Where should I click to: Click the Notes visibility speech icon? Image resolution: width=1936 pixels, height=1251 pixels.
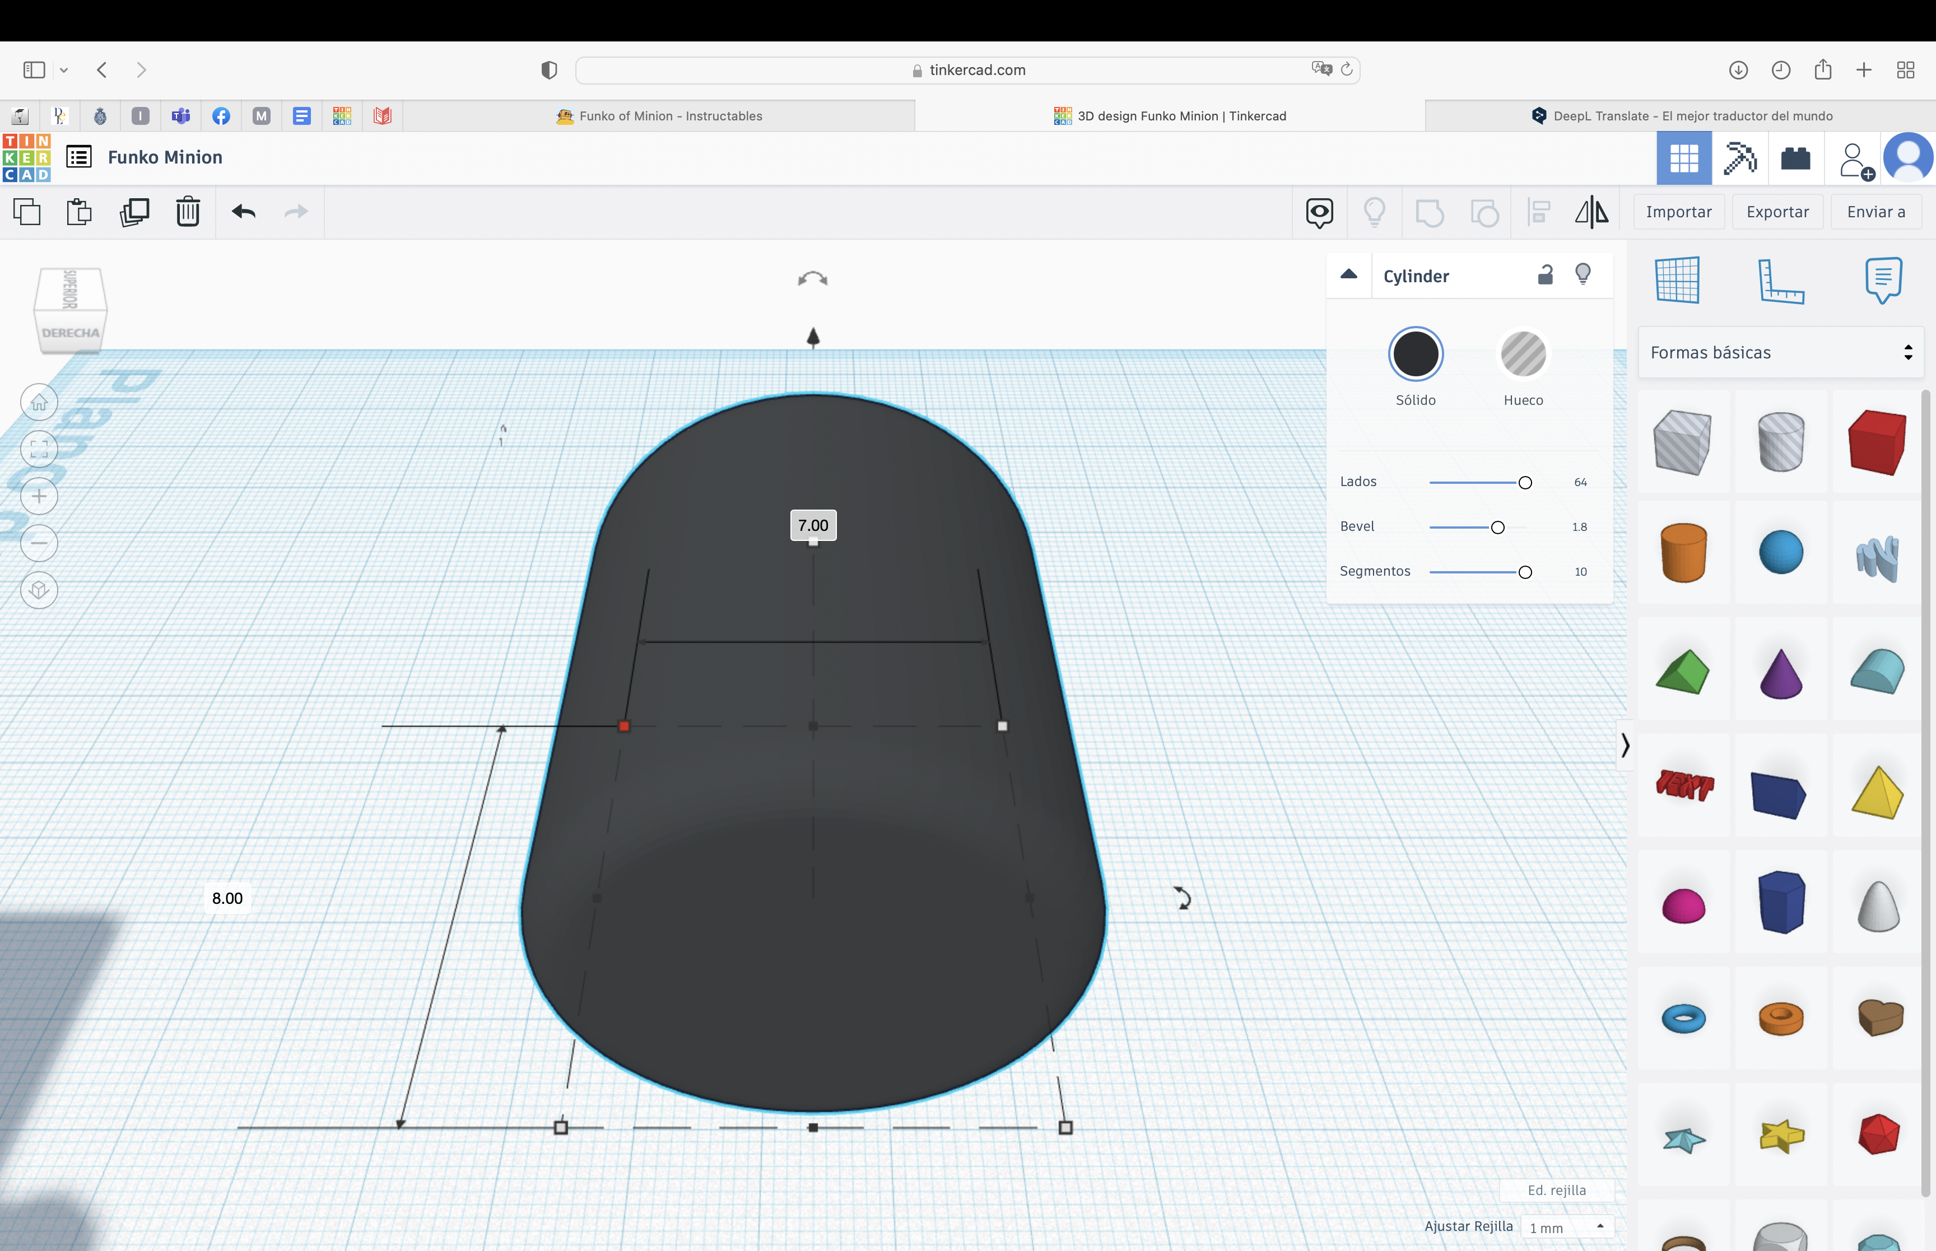(x=1319, y=213)
